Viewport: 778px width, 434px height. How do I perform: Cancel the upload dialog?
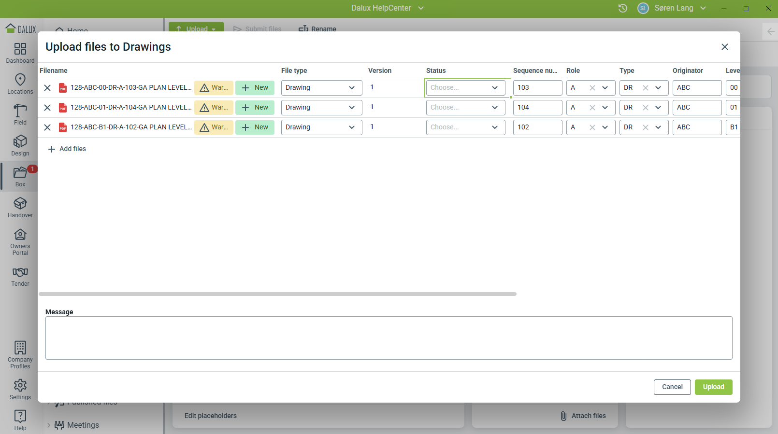point(672,387)
